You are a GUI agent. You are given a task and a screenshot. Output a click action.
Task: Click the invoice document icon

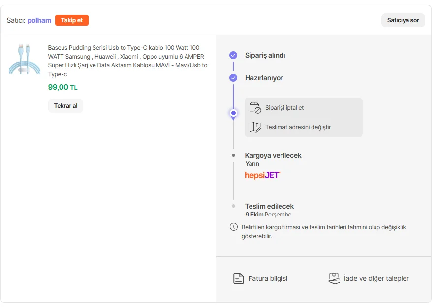point(238,278)
